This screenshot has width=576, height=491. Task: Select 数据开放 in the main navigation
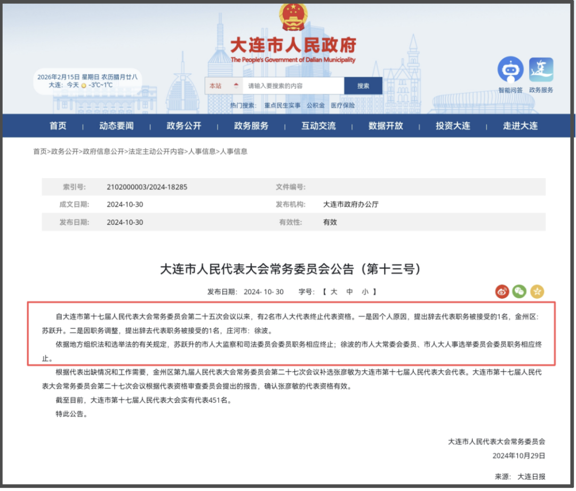coord(386,126)
